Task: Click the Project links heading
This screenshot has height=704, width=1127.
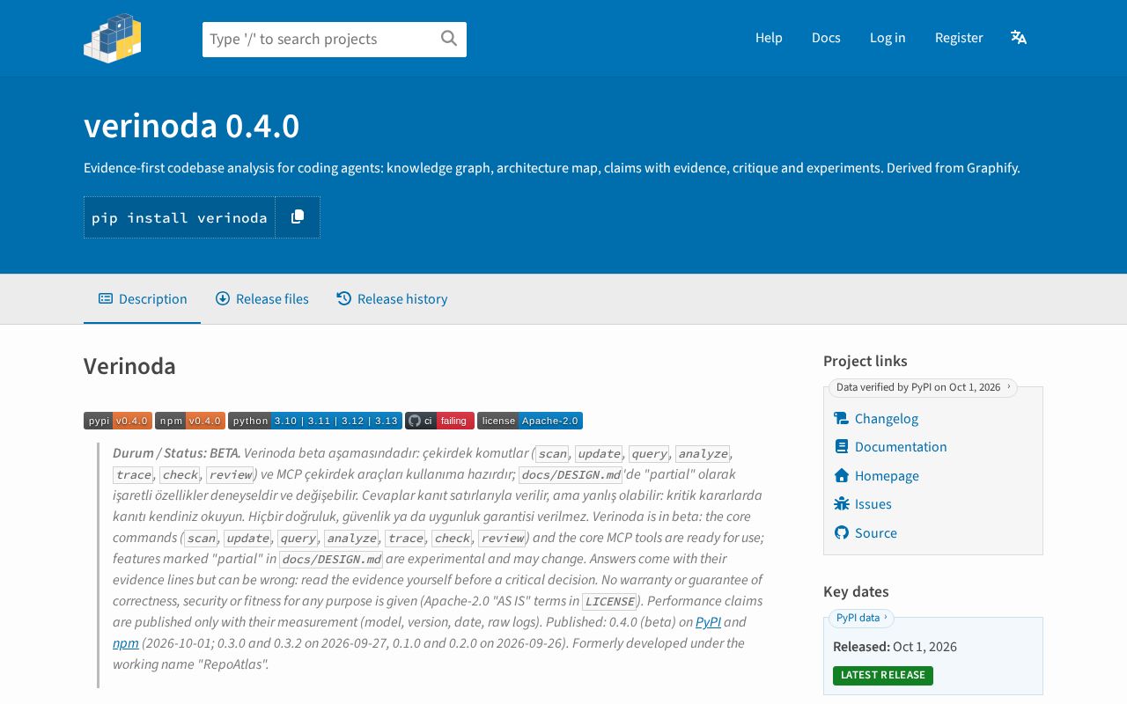Action: [866, 361]
